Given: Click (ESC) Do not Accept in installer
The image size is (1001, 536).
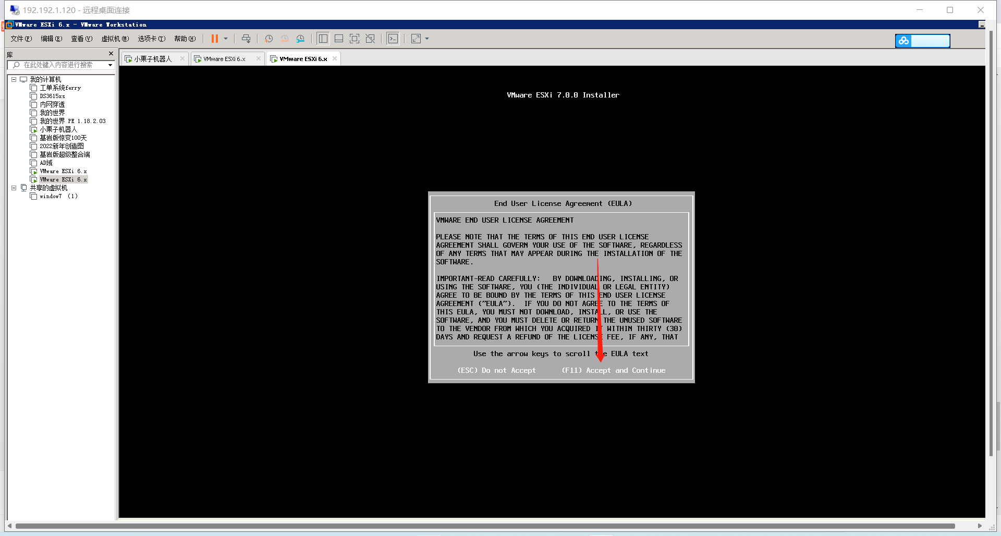Looking at the screenshot, I should pyautogui.click(x=496, y=371).
